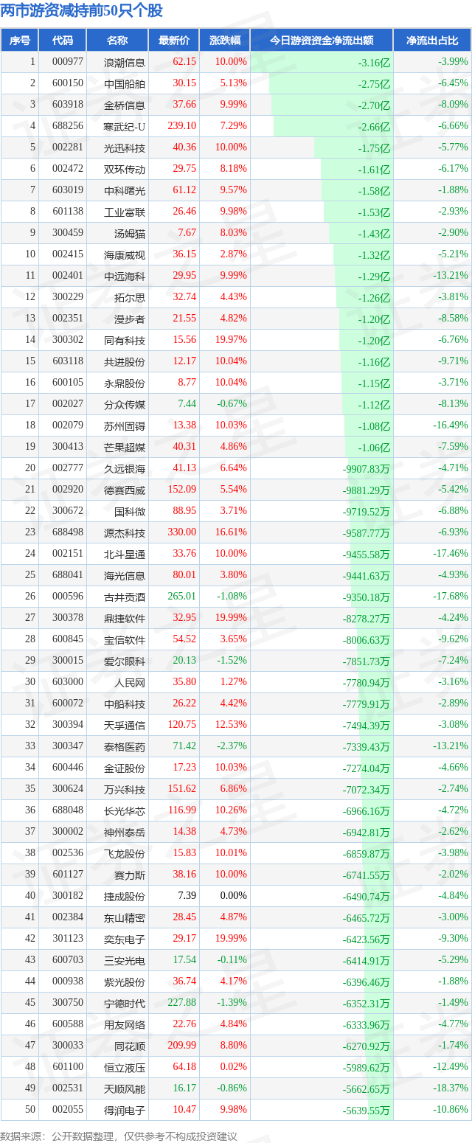Click the price 40.36 for 光迅科技
The height and width of the screenshot is (1143, 472).
pos(184,147)
